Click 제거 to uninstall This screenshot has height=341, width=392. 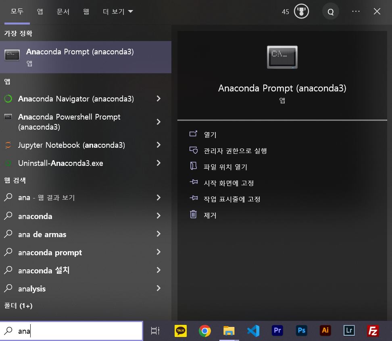tap(210, 215)
